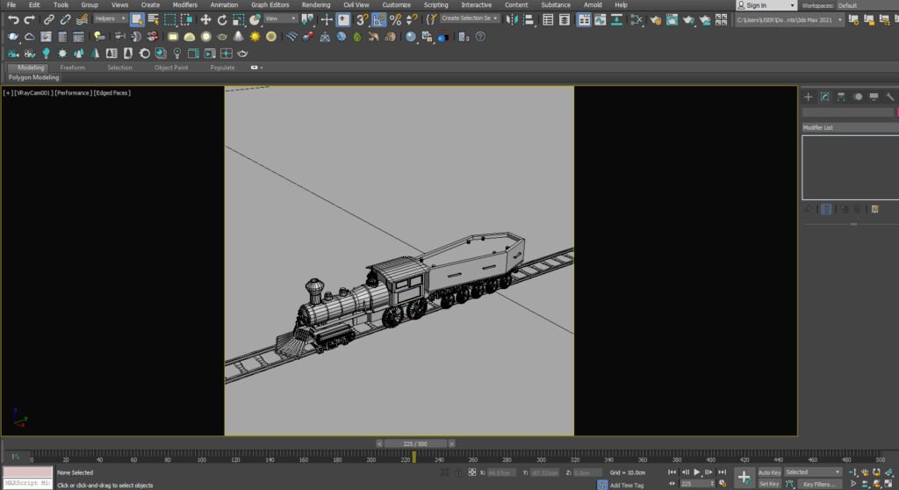Screen dimensions: 899x490
Task: Open the Selected key filter dropdown
Action: (813, 472)
